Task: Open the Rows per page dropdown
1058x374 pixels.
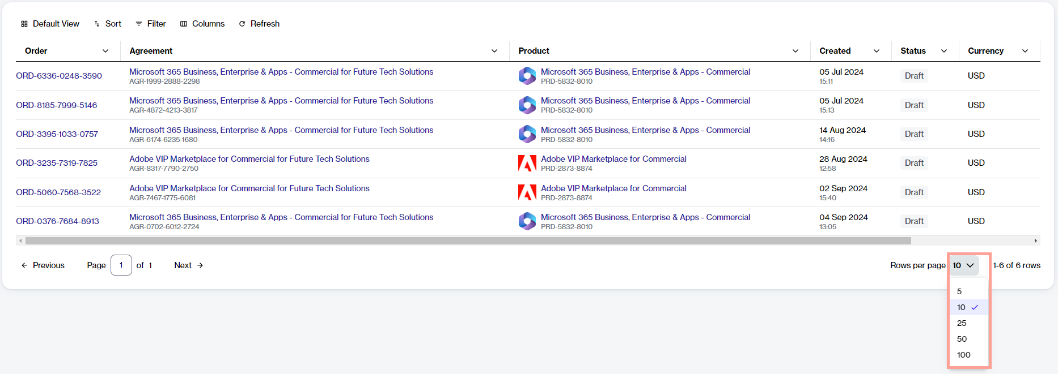Action: 963,265
